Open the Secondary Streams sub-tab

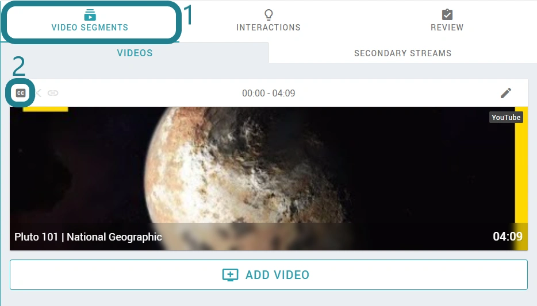coord(402,53)
